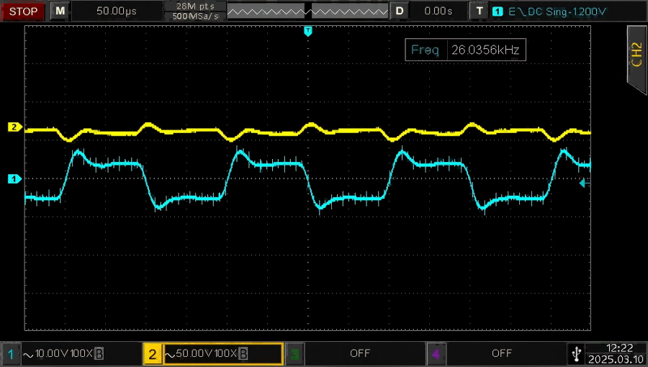The width and height of the screenshot is (648, 367).
Task: Open the trigger settings DC Sing -1.200V
Action: pos(557,12)
